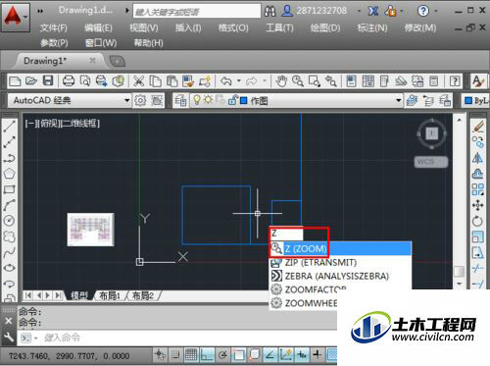Select the Mirror modify tool
Viewport: 490px width, 366px height.
pos(478,158)
